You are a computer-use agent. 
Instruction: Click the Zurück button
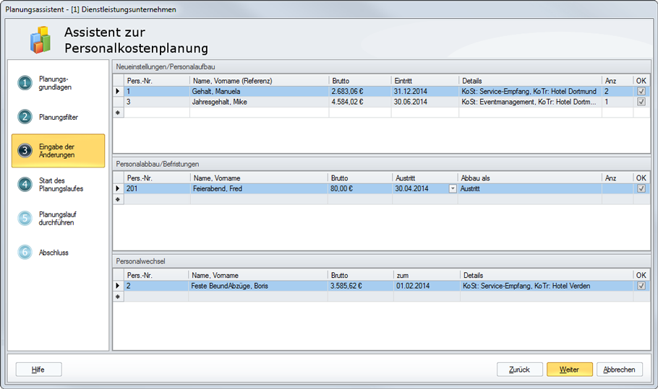(519, 370)
